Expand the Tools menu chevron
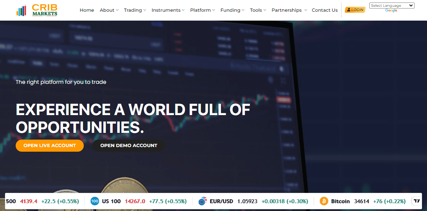The width and height of the screenshot is (427, 211). click(265, 10)
